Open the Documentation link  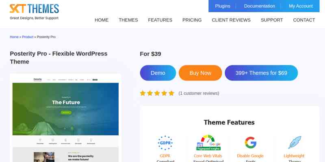pyautogui.click(x=260, y=6)
